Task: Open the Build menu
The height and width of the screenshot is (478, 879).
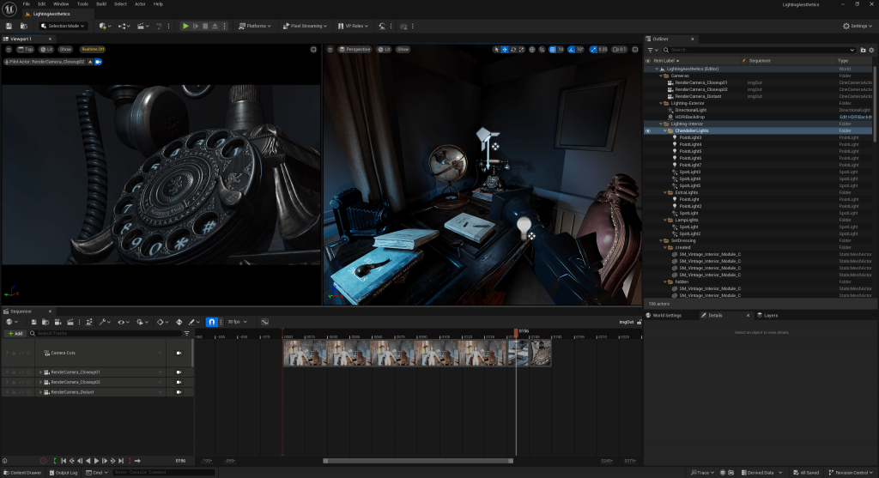Action: tap(101, 3)
